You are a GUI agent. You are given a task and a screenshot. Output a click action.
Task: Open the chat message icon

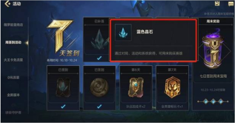(231, 4)
